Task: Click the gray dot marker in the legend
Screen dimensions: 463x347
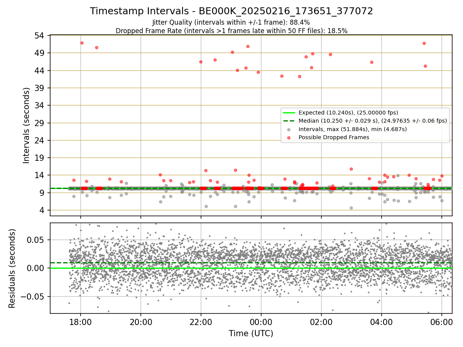Action: tap(289, 129)
